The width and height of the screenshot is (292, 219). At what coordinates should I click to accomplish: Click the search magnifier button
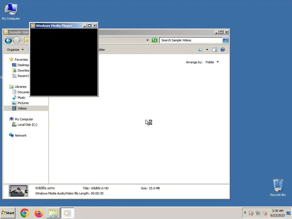point(226,40)
